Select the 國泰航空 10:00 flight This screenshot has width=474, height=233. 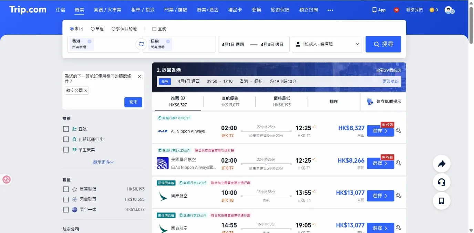pyautogui.click(x=380, y=196)
